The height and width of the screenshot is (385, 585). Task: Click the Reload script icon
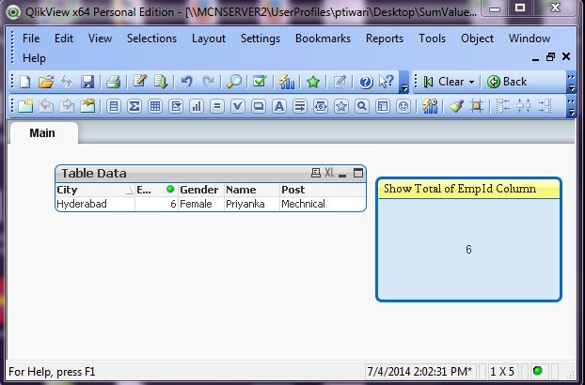pyautogui.click(x=161, y=82)
